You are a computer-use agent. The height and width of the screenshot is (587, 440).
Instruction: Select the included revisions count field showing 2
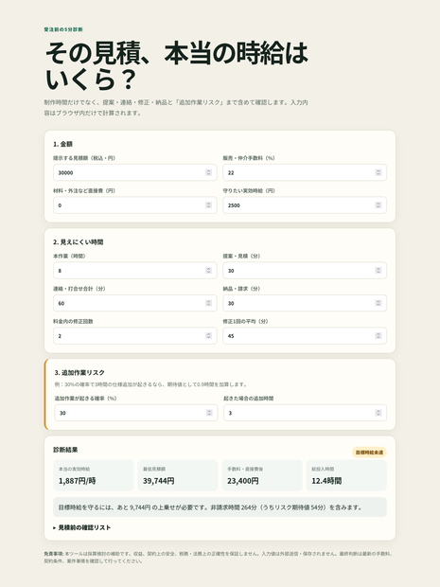(x=134, y=336)
